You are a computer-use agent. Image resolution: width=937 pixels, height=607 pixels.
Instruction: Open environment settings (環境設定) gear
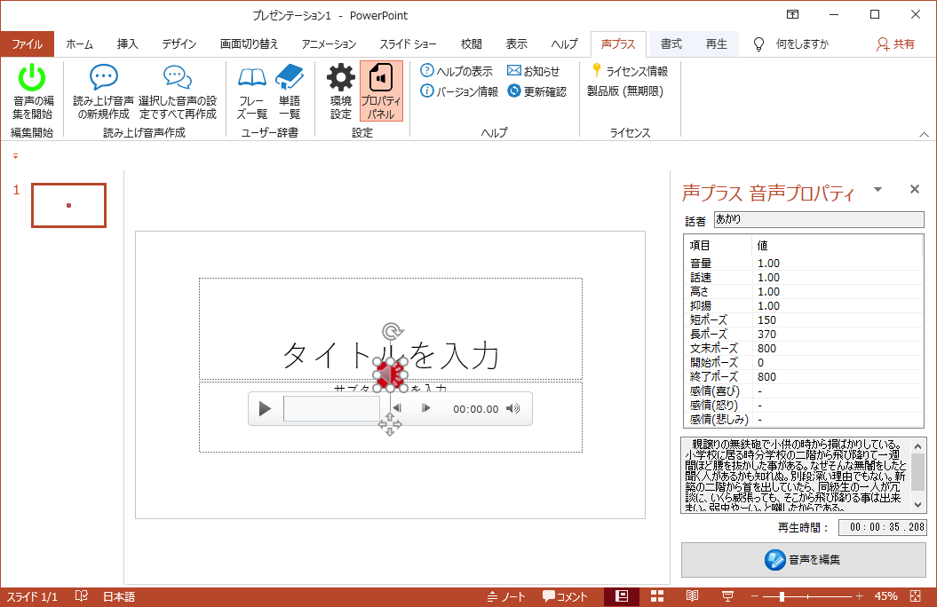coord(341,92)
